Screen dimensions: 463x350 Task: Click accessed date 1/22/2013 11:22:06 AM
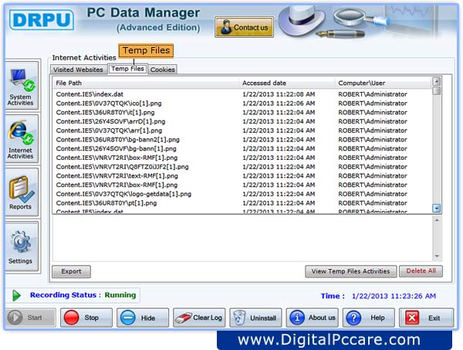click(279, 104)
